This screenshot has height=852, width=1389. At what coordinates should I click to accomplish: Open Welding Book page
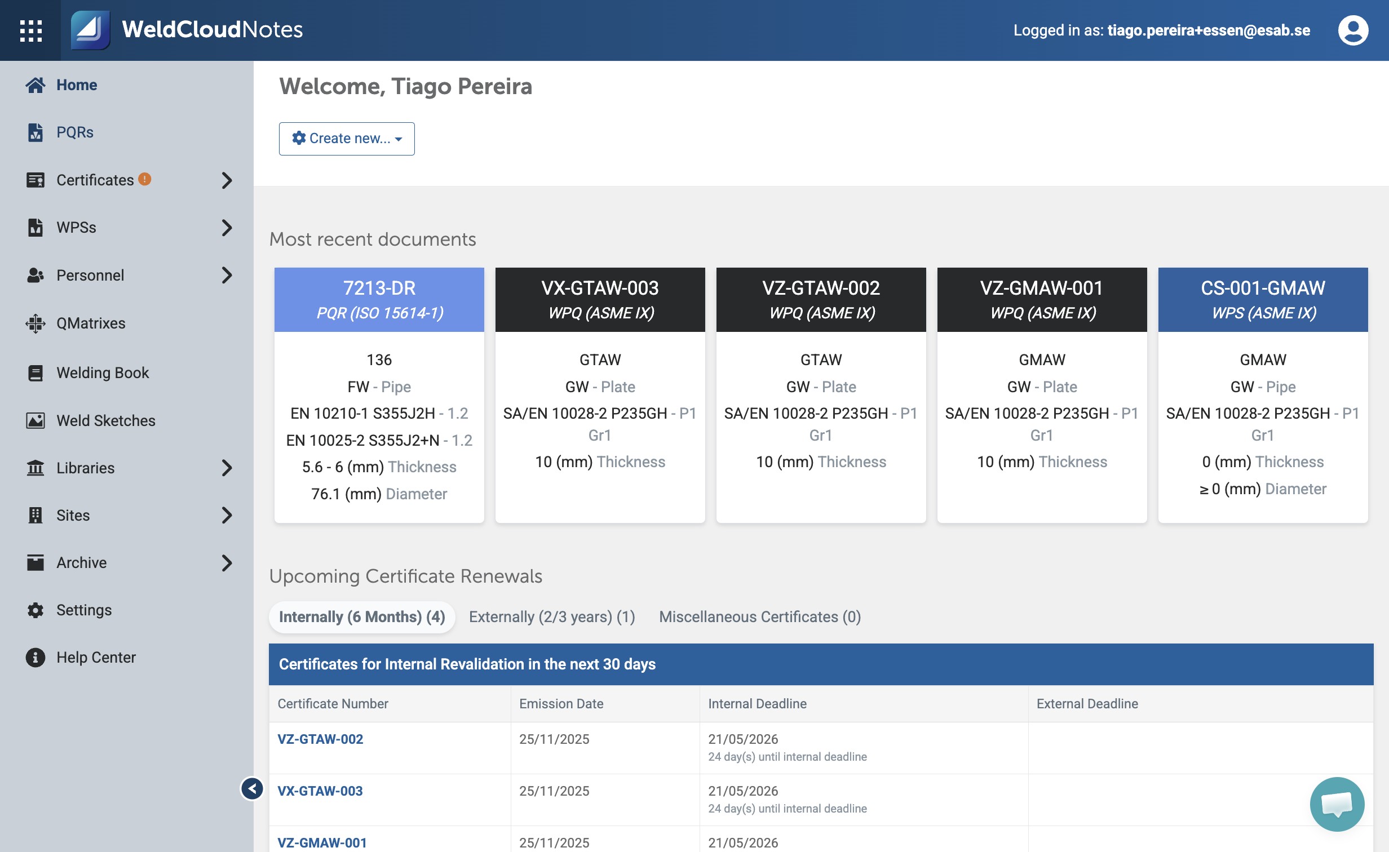[103, 373]
